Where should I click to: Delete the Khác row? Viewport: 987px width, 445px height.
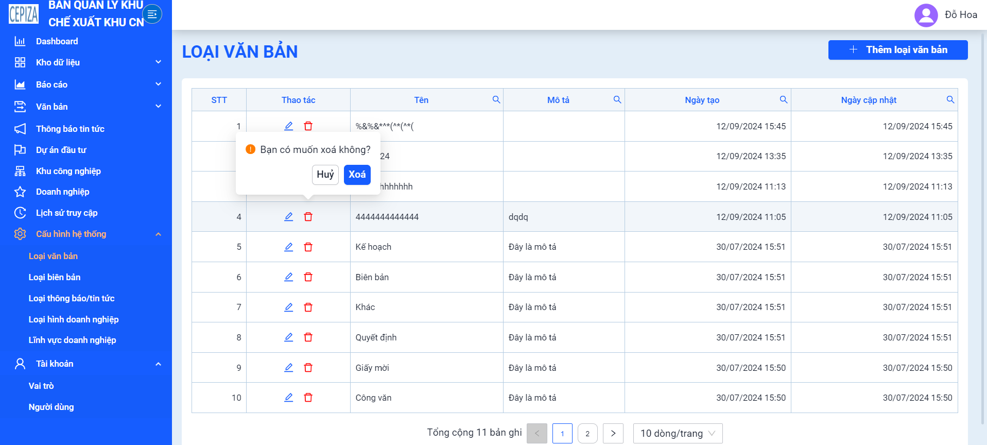point(308,307)
